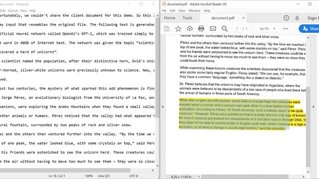The width and height of the screenshot is (319, 179).
Task: Close the document.pdf tab
Action: (x=243, y=18)
